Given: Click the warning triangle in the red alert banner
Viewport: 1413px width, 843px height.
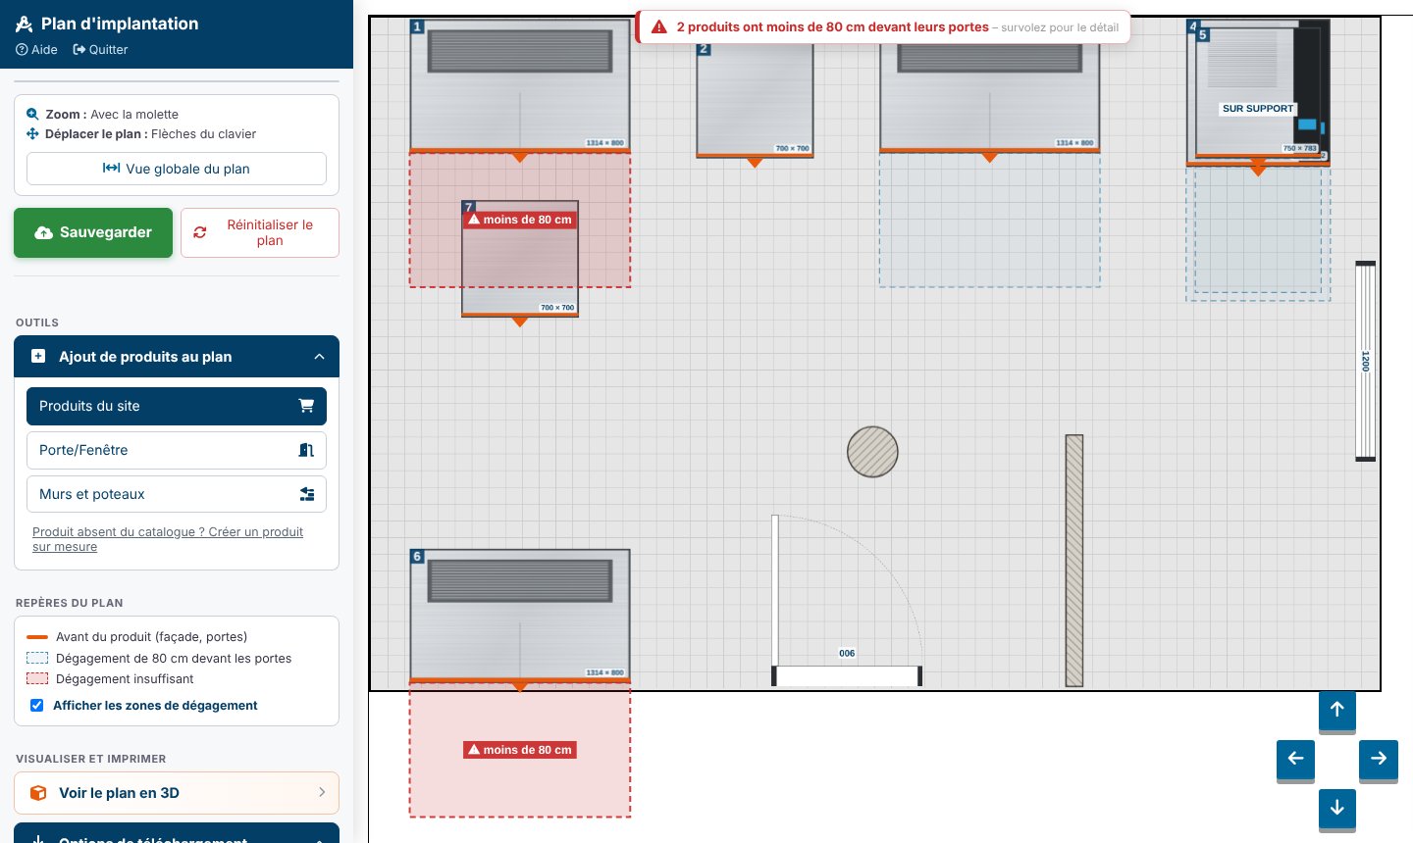Looking at the screenshot, I should (659, 27).
